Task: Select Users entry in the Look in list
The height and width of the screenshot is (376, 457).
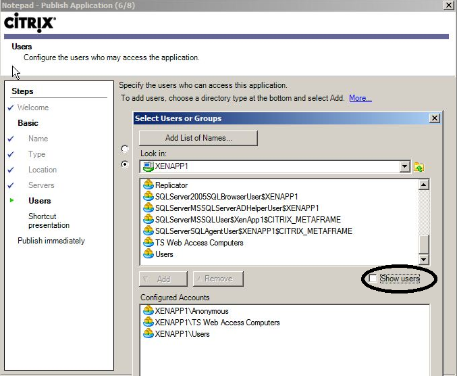Action: pos(164,254)
